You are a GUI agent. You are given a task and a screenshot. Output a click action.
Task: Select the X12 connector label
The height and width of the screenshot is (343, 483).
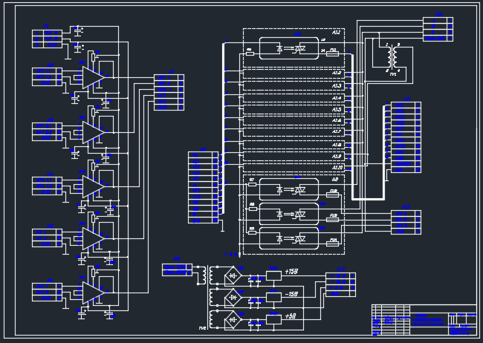click(x=406, y=207)
